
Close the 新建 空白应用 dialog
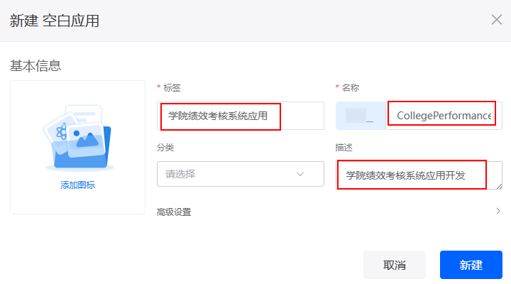point(496,20)
